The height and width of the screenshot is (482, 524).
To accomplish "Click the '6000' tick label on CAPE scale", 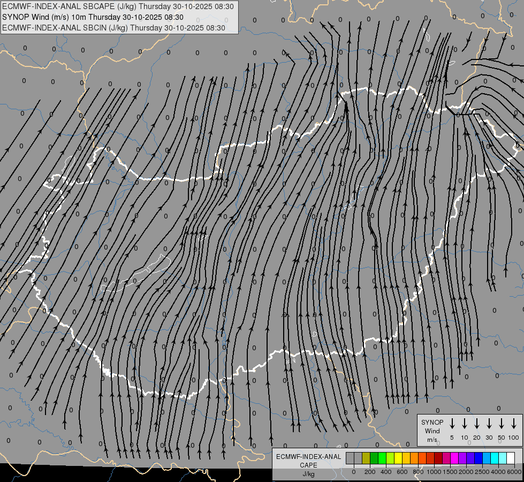I will pos(514,472).
